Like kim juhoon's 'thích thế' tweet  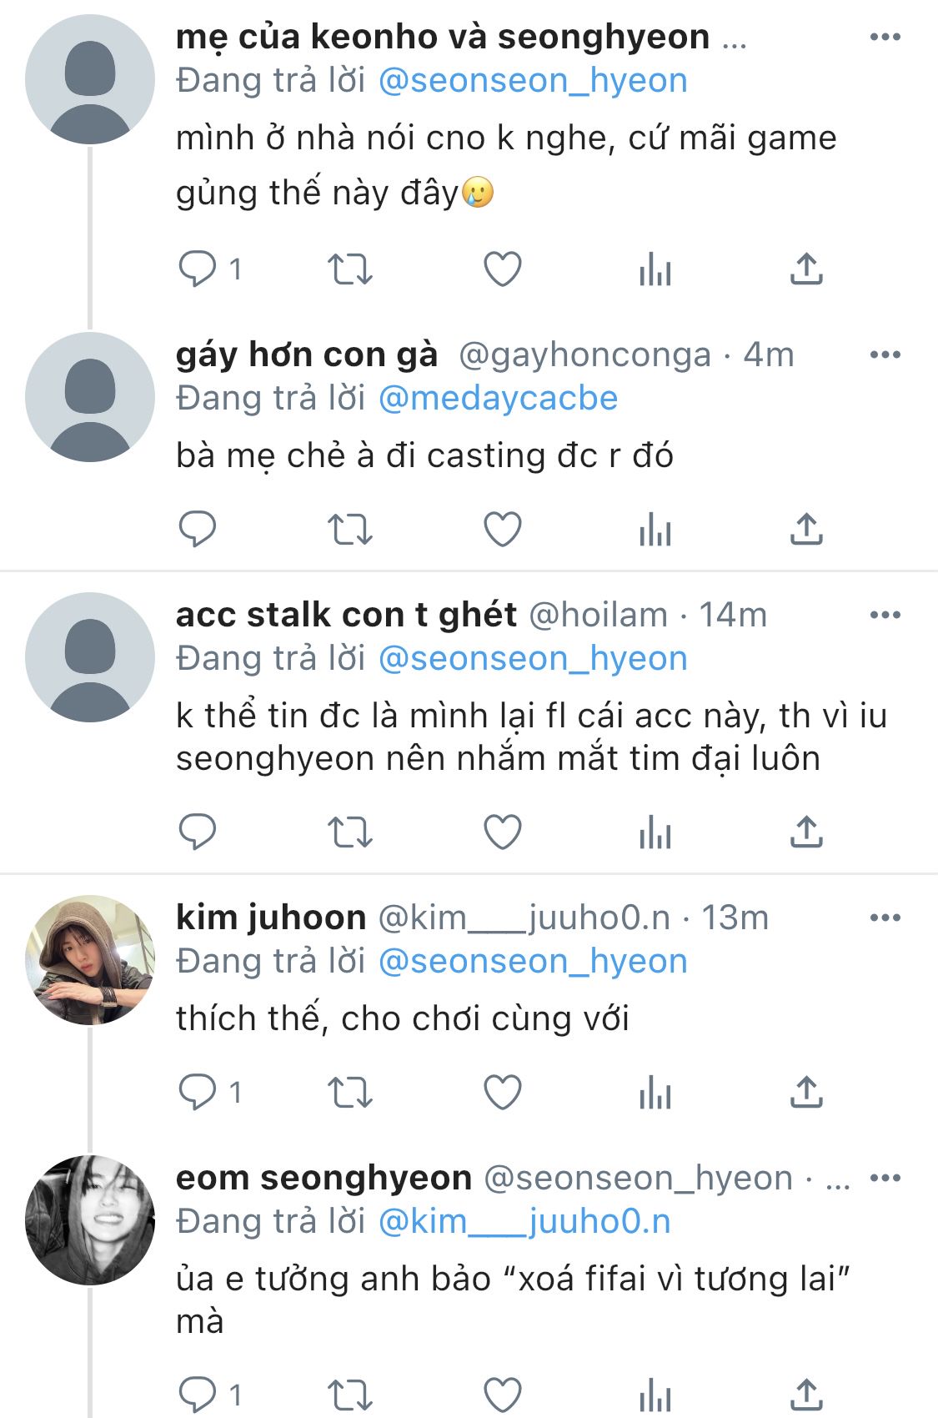click(x=503, y=1092)
